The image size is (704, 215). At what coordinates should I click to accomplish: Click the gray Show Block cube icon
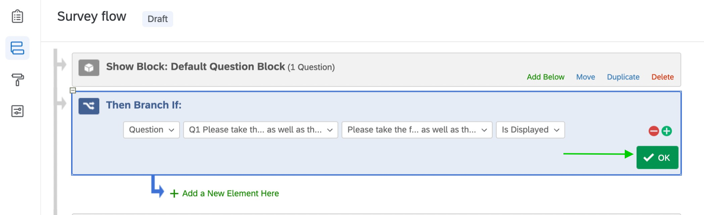[x=89, y=68]
